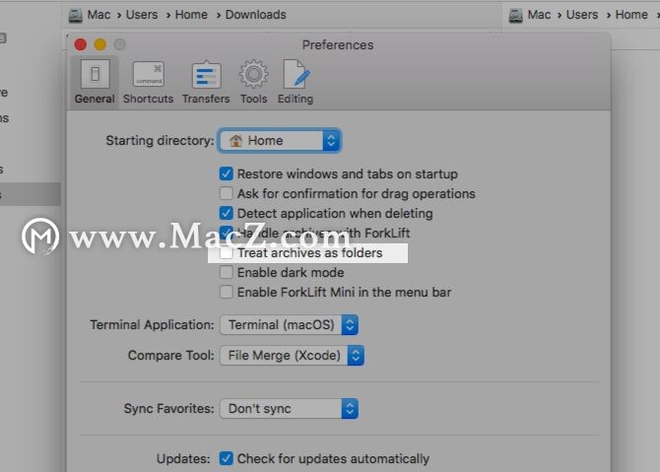The height and width of the screenshot is (472, 660).
Task: Click the Mac drive icon in left path bar
Action: pyautogui.click(x=75, y=15)
